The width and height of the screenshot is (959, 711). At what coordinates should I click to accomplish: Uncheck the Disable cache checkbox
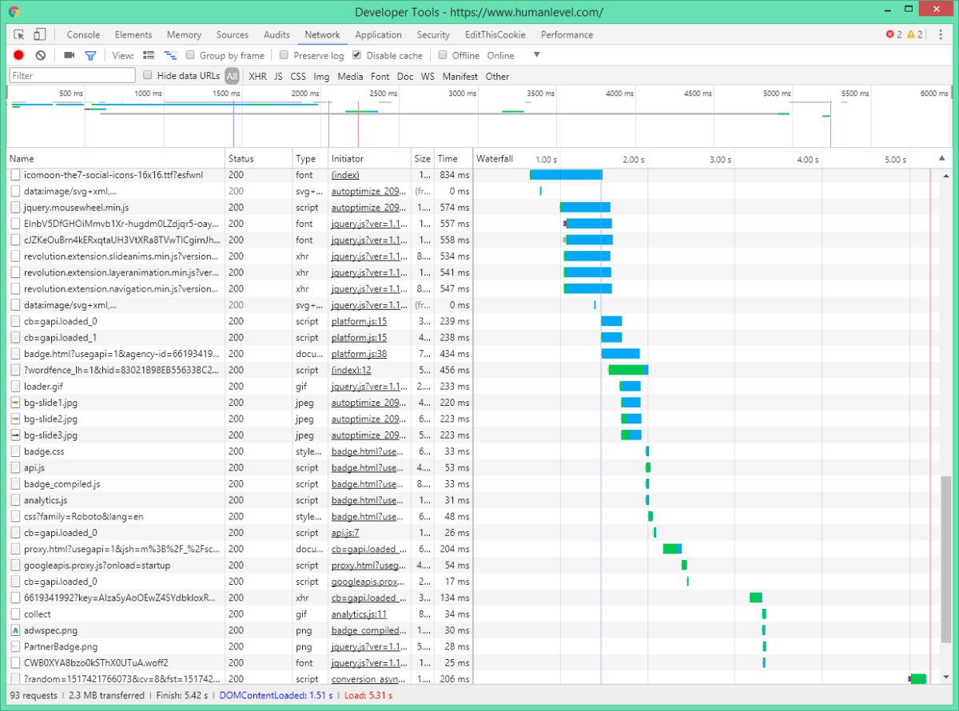click(356, 55)
